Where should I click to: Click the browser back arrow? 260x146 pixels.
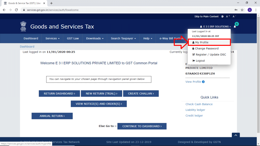4,10
